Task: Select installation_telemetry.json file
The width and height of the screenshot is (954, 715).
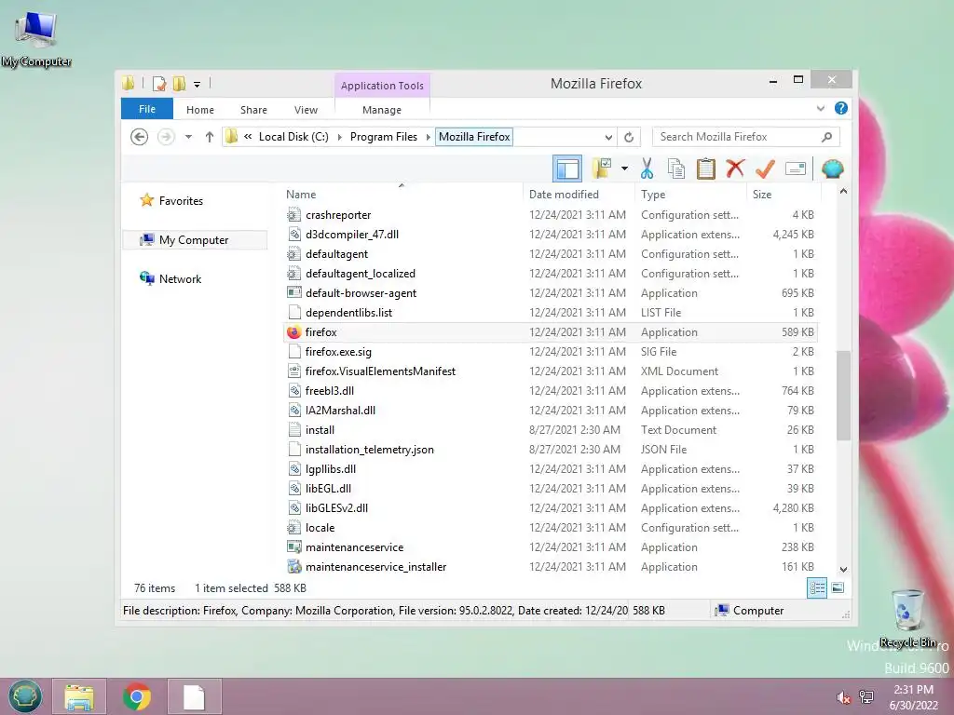Action: pyautogui.click(x=550, y=450)
